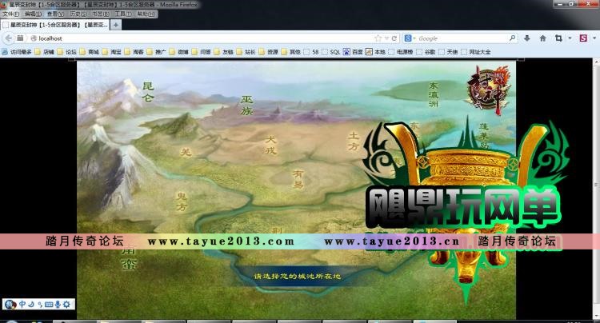Open a new tab with the plus button
The image size is (600, 323).
115,25
